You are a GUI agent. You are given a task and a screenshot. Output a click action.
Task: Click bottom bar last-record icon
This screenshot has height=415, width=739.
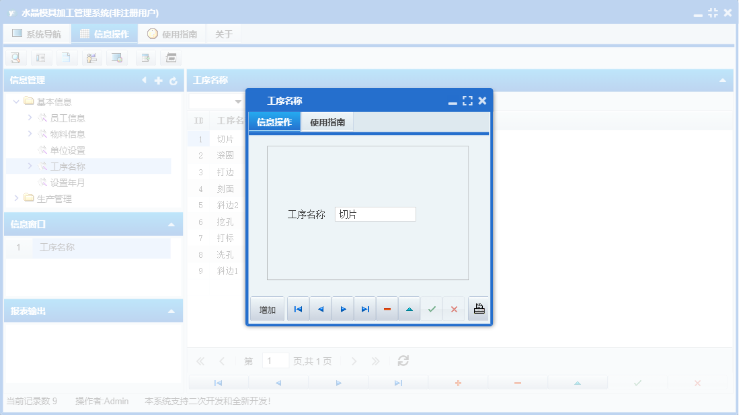point(398,383)
